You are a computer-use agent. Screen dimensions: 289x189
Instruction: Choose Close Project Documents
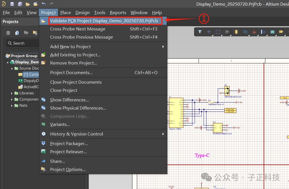tap(103, 82)
